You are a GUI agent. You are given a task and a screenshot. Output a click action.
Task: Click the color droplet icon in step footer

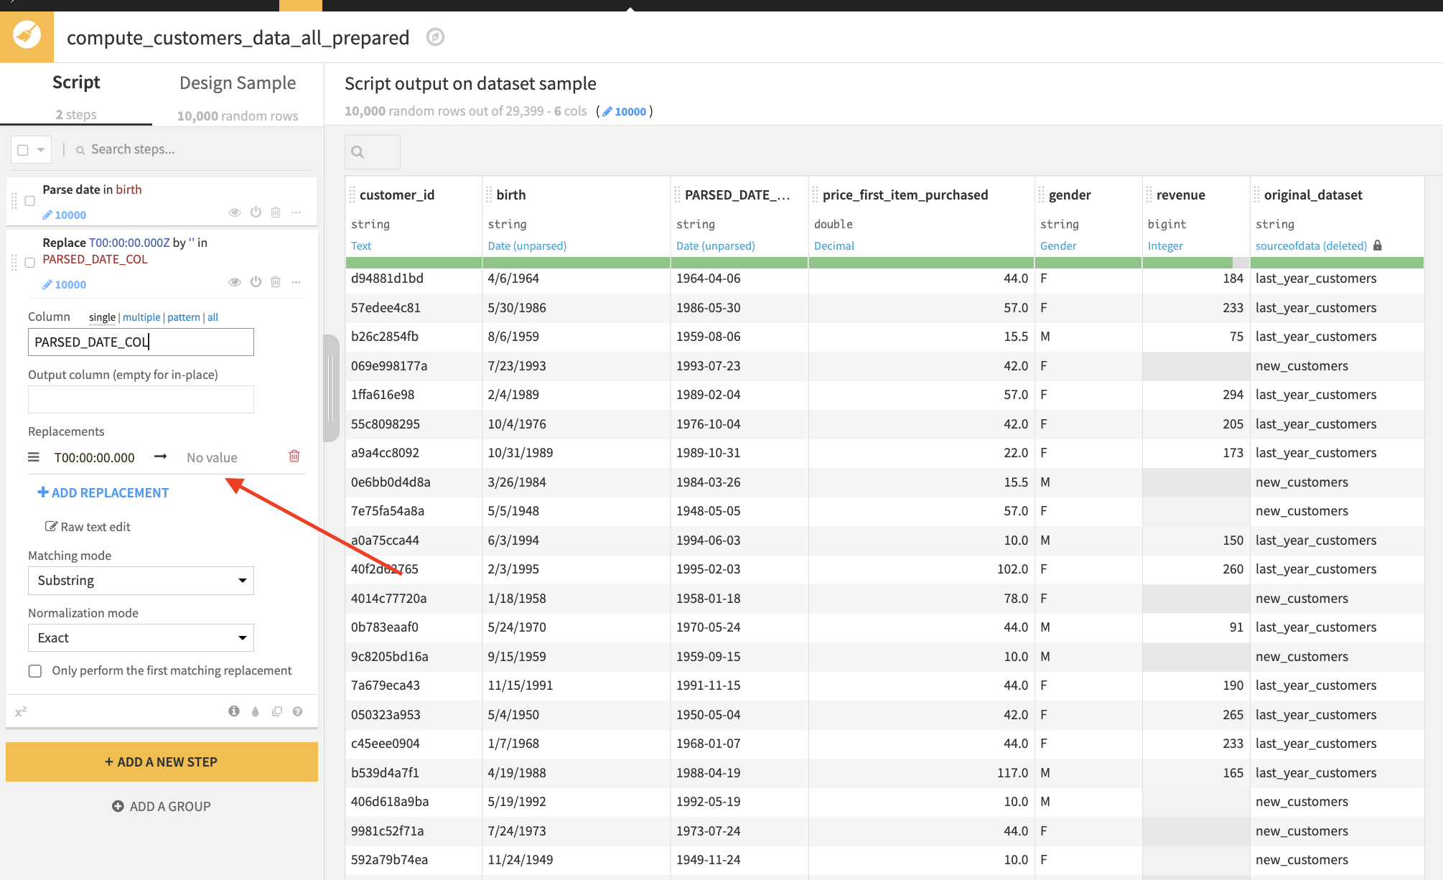click(256, 711)
